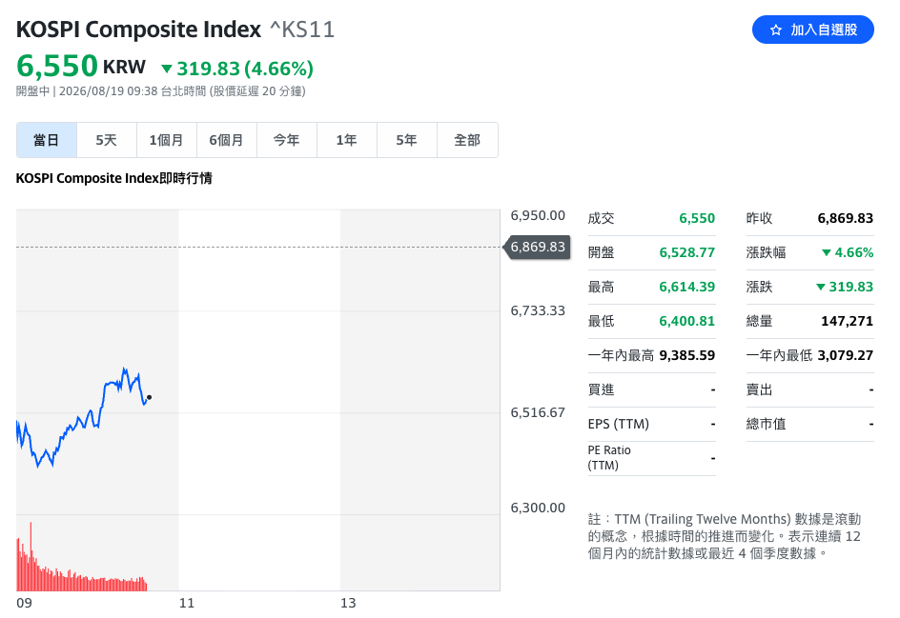The height and width of the screenshot is (618, 900).
Task: Click the 開盤中 timestamp line
Action: [161, 91]
